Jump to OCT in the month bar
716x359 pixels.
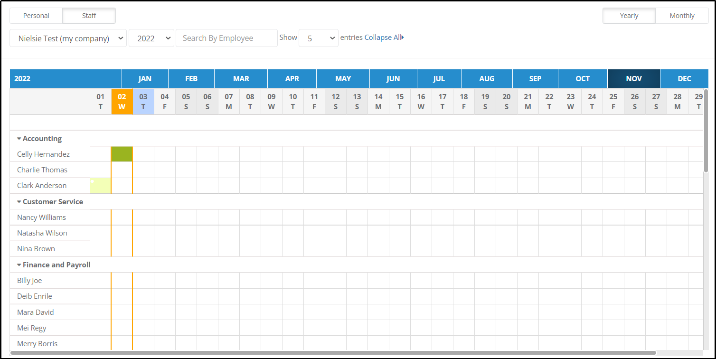point(583,79)
